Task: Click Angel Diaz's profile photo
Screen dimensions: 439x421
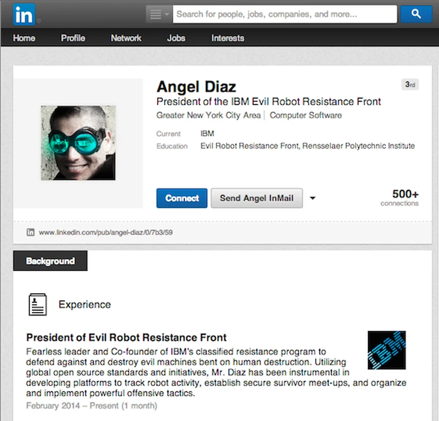Action: (x=78, y=143)
